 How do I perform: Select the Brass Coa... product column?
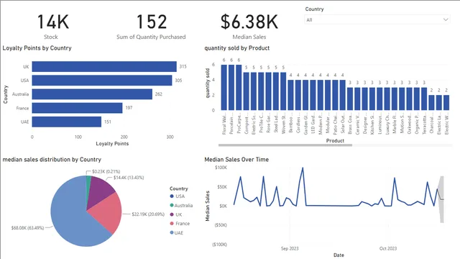[x=350, y=99]
